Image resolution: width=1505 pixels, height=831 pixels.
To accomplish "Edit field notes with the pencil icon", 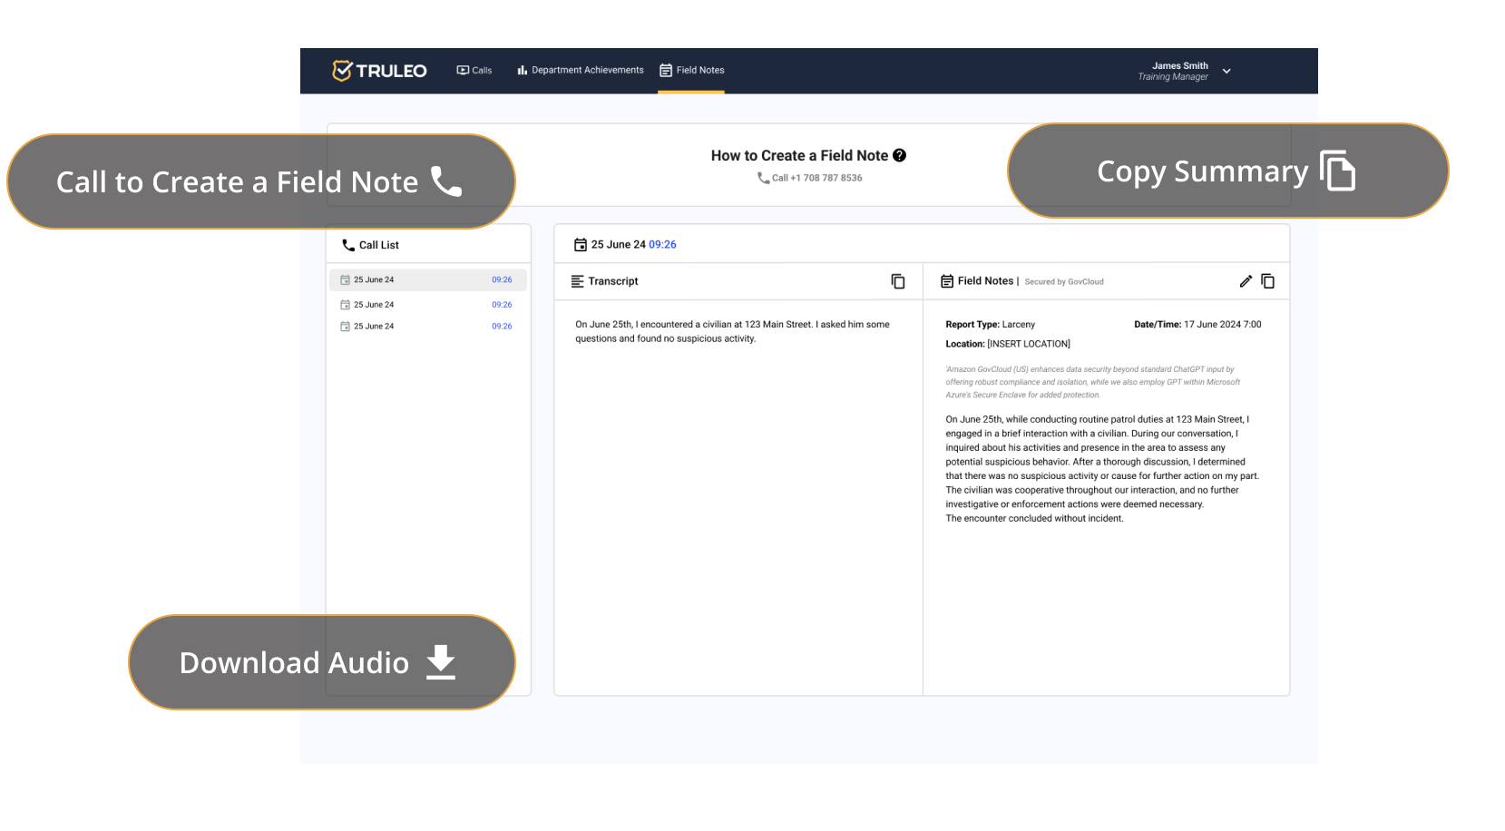I will click(x=1246, y=281).
